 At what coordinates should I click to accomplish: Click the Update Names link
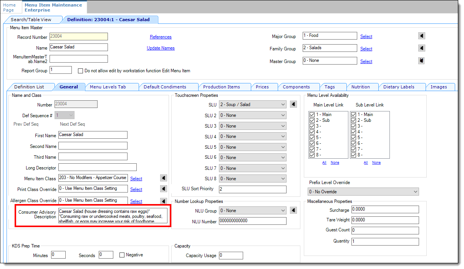(161, 49)
